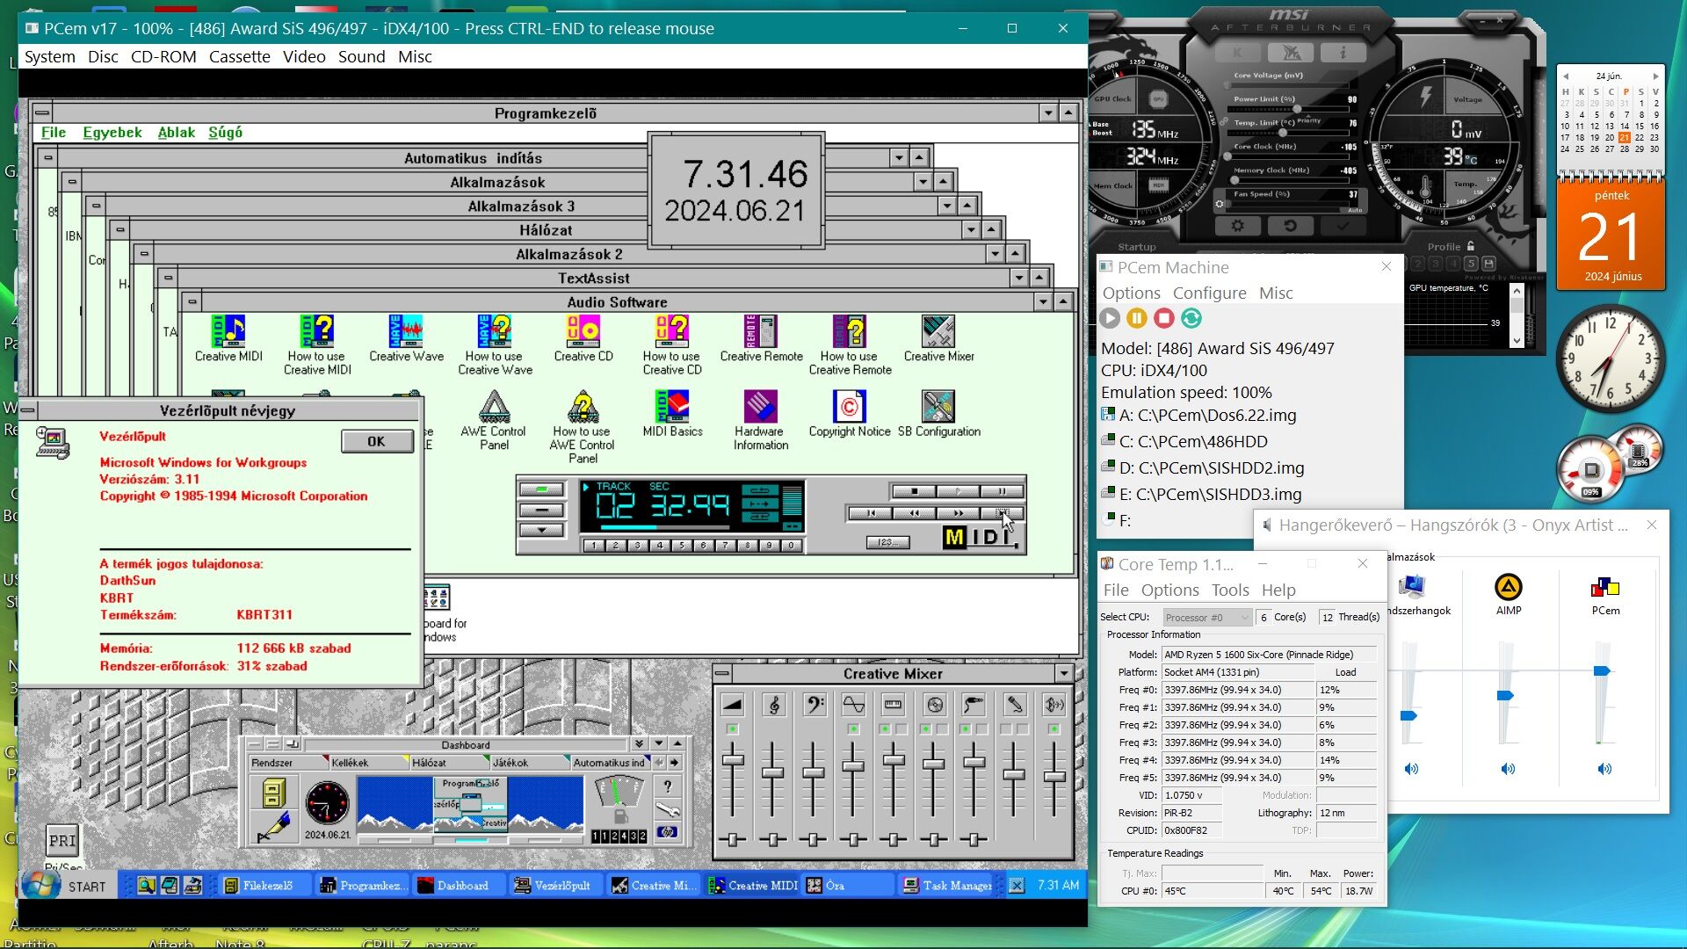Adjust PCem volume slider in volume mixer
Image resolution: width=1687 pixels, height=949 pixels.
click(x=1602, y=671)
